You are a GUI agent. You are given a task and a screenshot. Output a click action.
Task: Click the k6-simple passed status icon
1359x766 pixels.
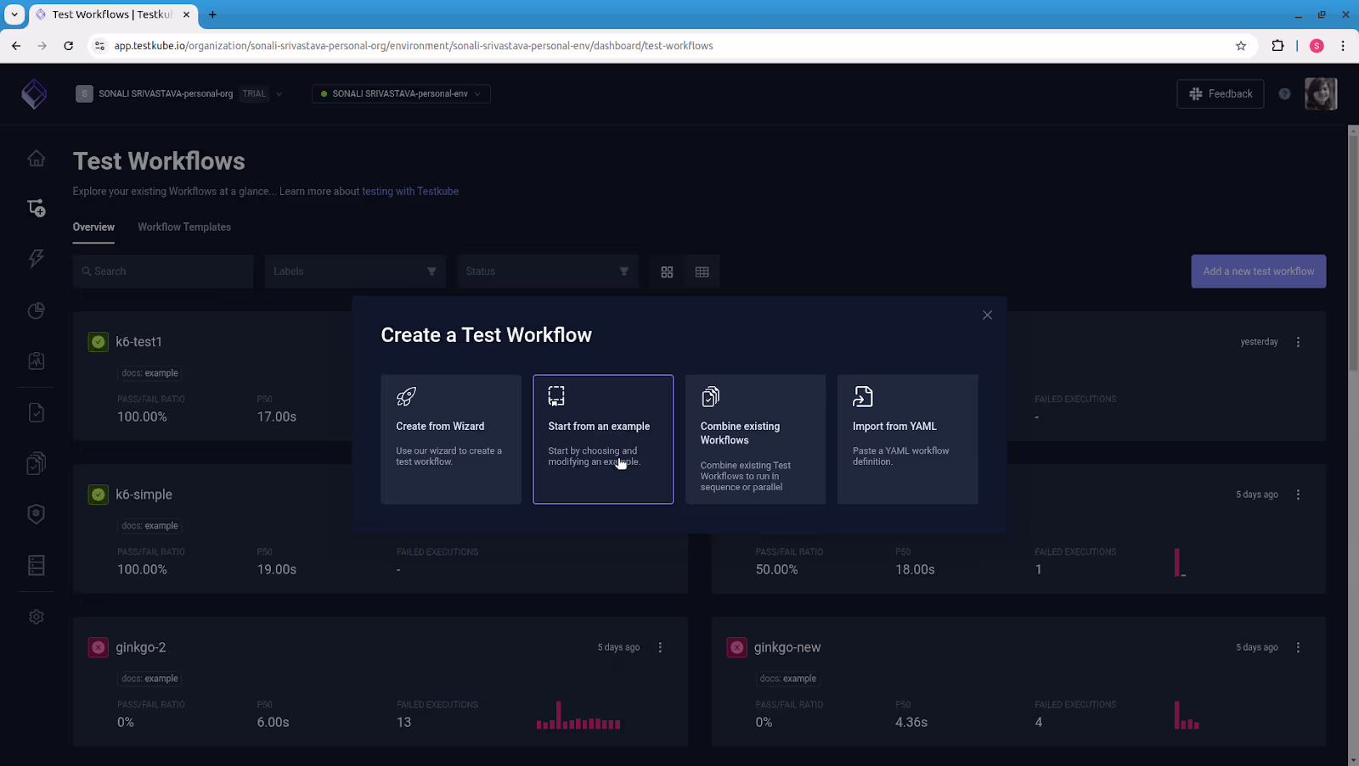pos(99,495)
